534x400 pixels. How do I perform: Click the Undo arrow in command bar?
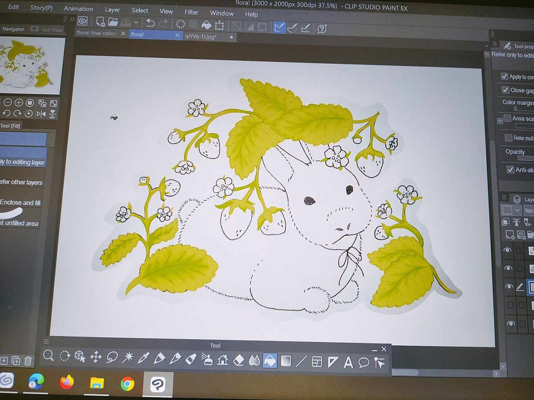(x=150, y=22)
